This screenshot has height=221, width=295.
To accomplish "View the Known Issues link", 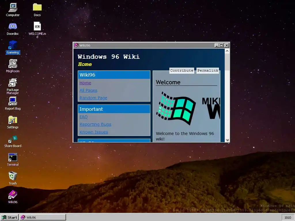I will [x=94, y=132].
